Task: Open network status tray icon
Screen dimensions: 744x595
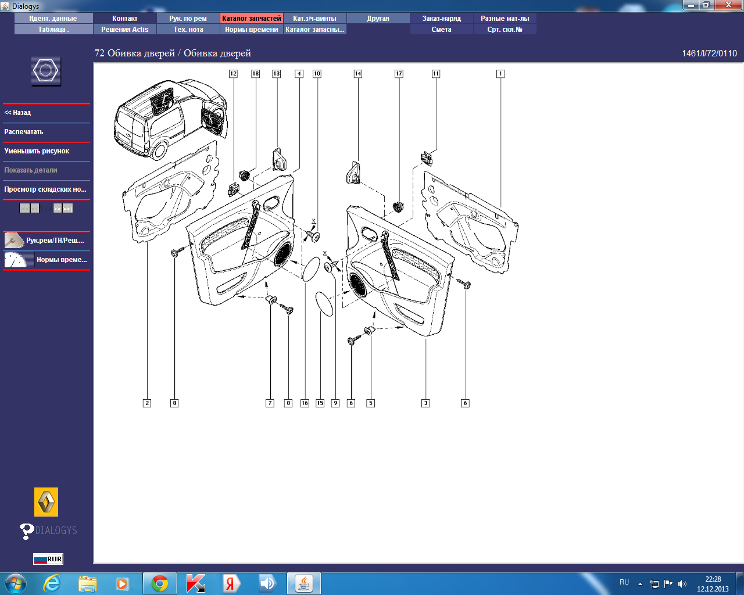Action: click(654, 584)
